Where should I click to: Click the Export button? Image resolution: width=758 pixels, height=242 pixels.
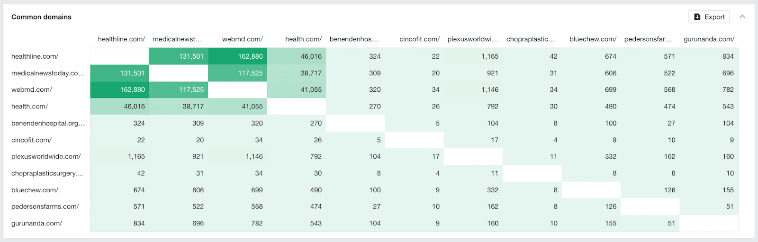[709, 17]
